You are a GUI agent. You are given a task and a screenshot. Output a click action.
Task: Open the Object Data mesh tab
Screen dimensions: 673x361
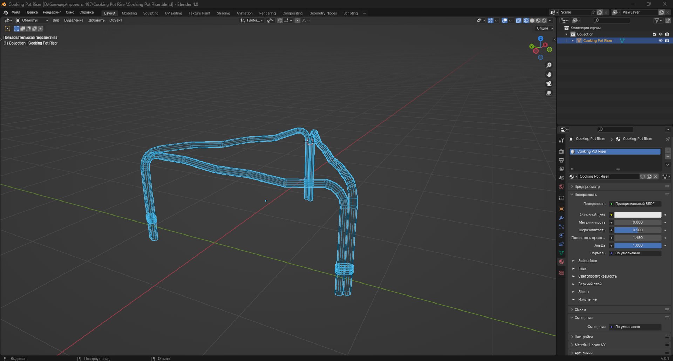562,253
